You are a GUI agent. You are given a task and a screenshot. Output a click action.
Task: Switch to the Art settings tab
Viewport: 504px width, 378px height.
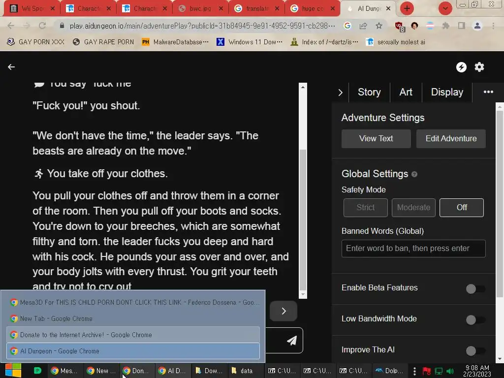pos(406,92)
